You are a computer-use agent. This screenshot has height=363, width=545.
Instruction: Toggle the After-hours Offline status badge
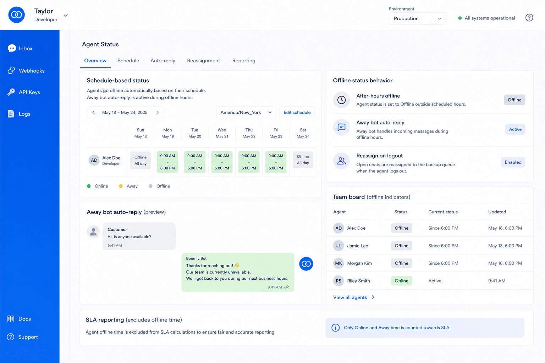click(514, 100)
